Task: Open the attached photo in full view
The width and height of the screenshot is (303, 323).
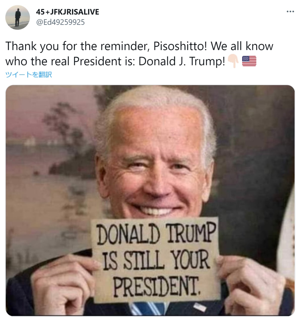Action: pos(150,200)
